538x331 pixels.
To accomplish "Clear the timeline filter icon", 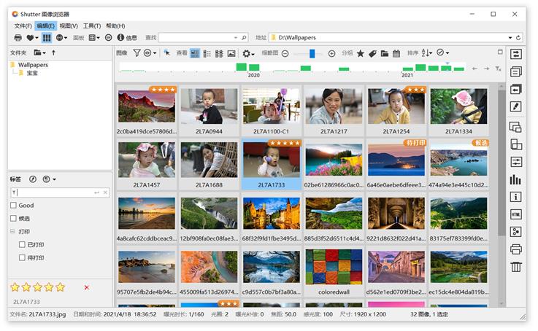I will click(x=498, y=69).
